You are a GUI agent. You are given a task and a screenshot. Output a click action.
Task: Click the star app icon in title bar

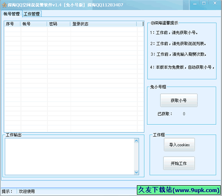click(4, 5)
